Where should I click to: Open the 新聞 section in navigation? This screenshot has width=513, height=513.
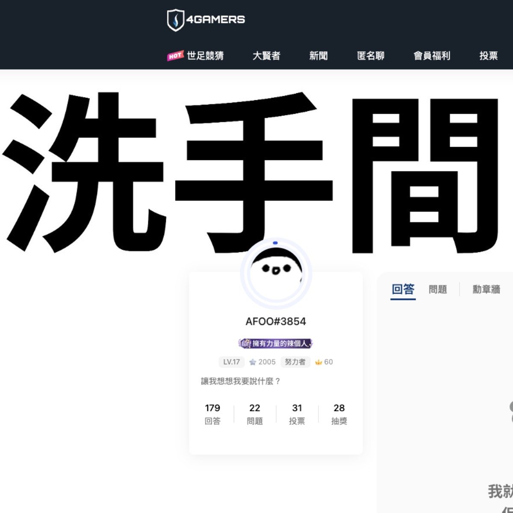point(318,56)
